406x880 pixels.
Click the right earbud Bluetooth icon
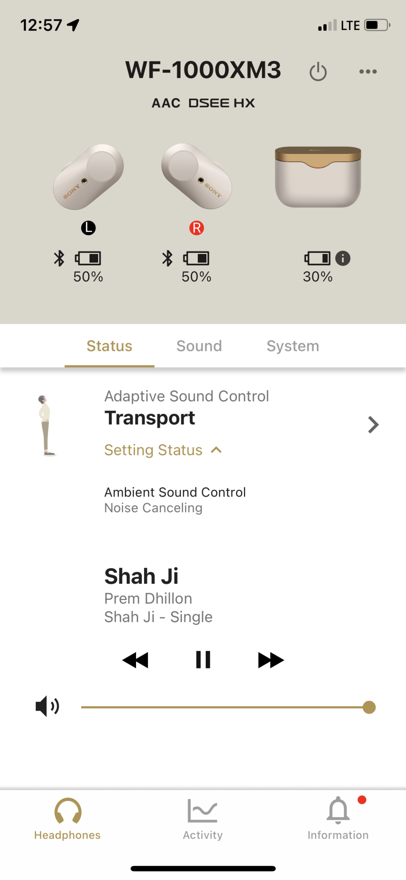click(167, 258)
